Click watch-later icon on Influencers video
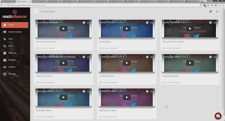The image size is (225, 121). (84, 57)
